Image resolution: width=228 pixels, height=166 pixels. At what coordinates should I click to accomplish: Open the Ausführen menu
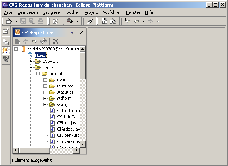pos(112,13)
